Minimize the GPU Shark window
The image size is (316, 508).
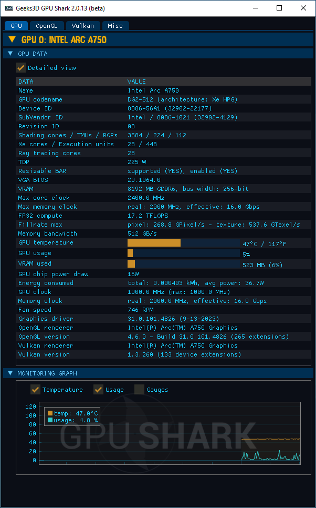point(256,8)
